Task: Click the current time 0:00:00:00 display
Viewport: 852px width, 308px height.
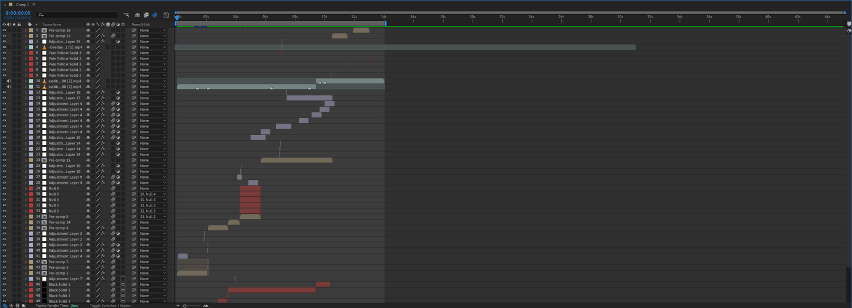Action: [x=18, y=13]
